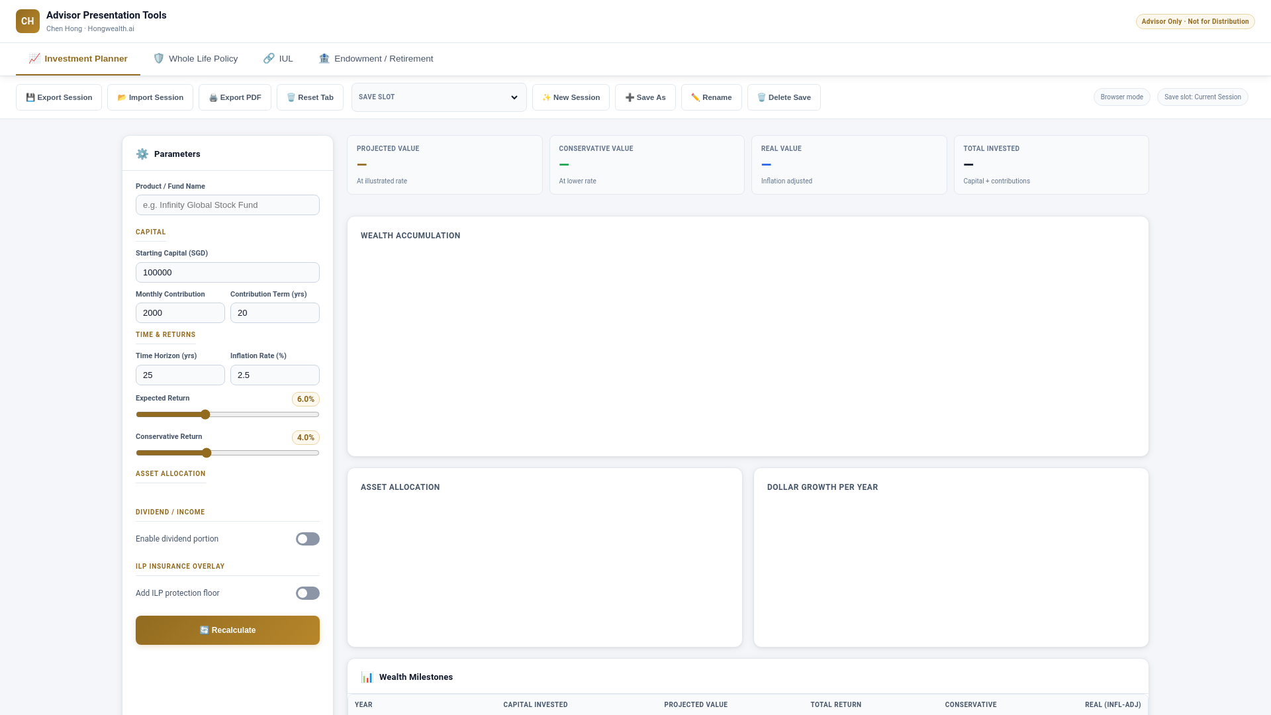Viewport: 1271px width, 715px height.
Task: Click the Recalculate button
Action: pyautogui.click(x=228, y=630)
